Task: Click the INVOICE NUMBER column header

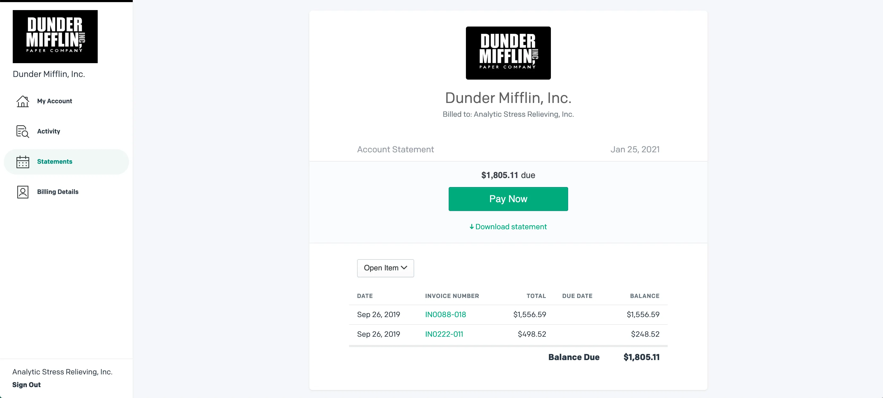Action: [x=452, y=296]
